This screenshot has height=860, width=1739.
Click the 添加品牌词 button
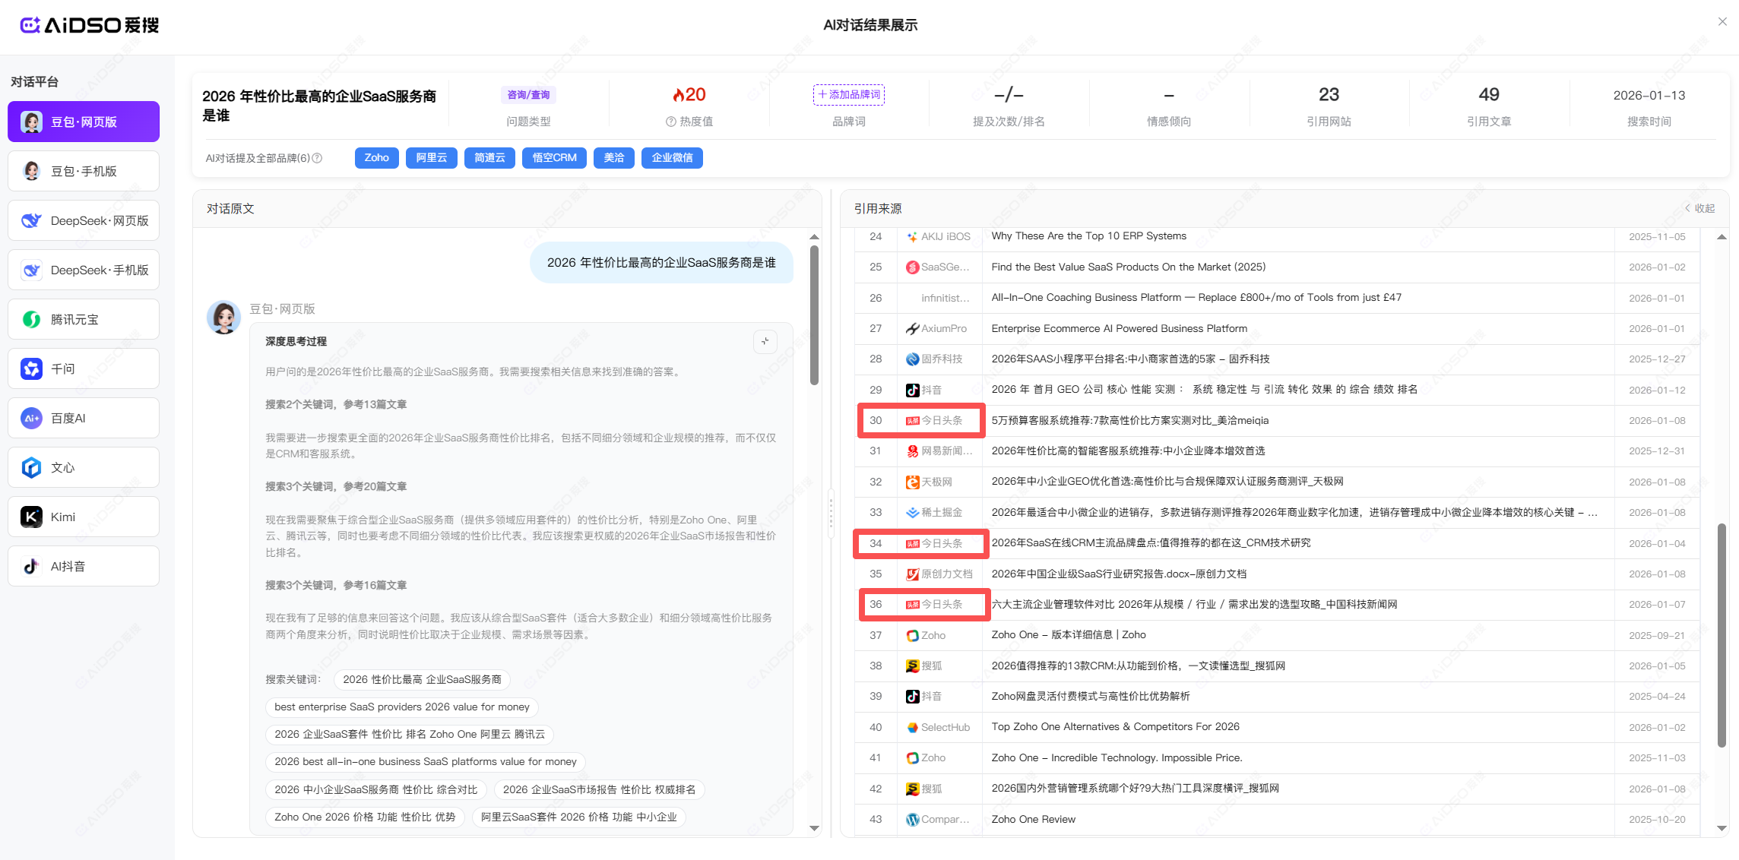tap(848, 94)
